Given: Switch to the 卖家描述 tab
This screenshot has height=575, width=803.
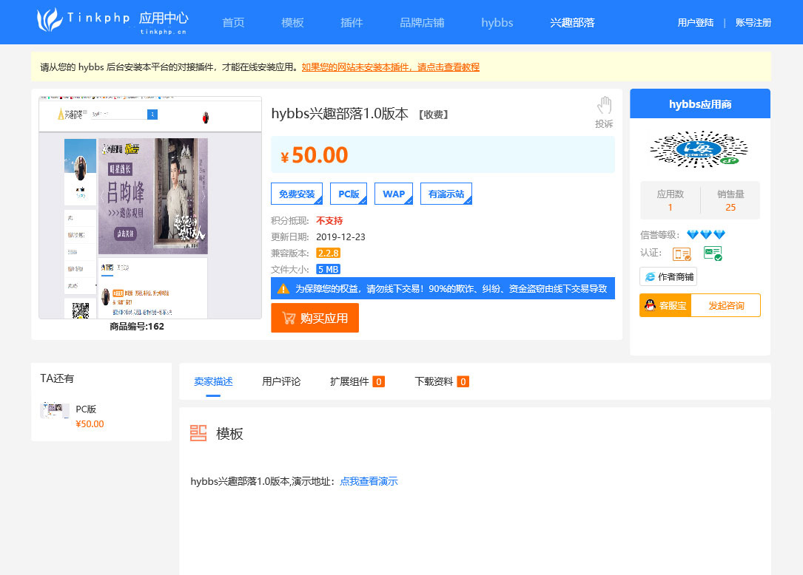Looking at the screenshot, I should pos(214,381).
